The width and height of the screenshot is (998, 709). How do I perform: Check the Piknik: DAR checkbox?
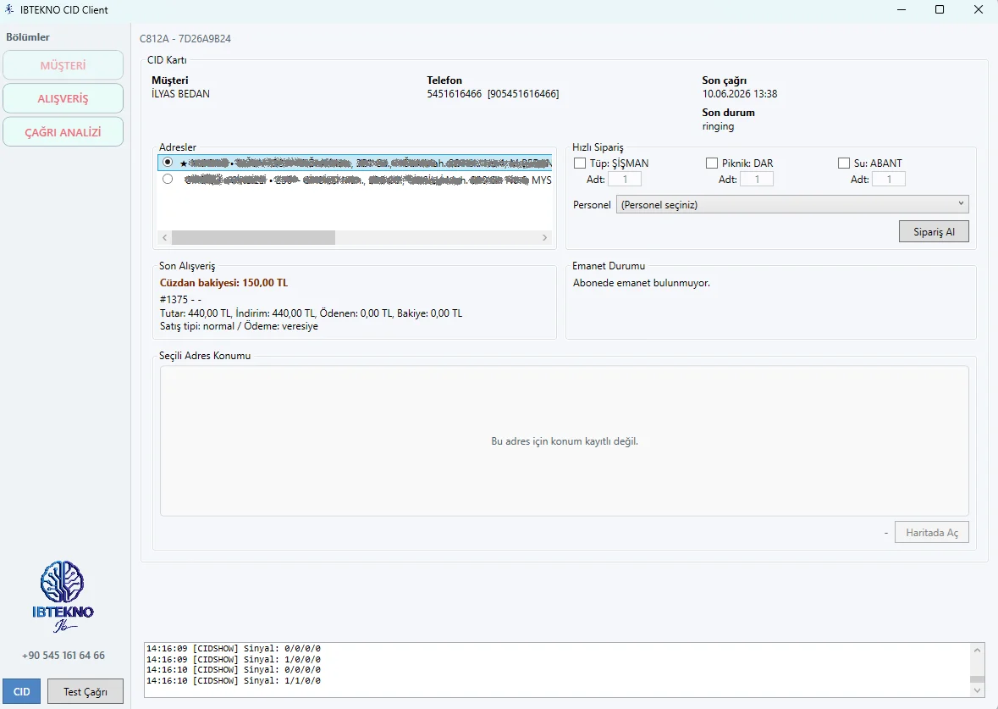tap(712, 163)
